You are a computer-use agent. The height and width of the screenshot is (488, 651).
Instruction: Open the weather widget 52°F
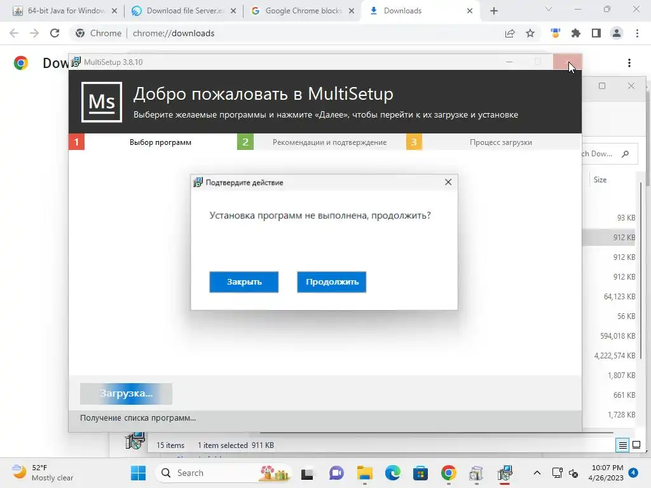coord(43,473)
